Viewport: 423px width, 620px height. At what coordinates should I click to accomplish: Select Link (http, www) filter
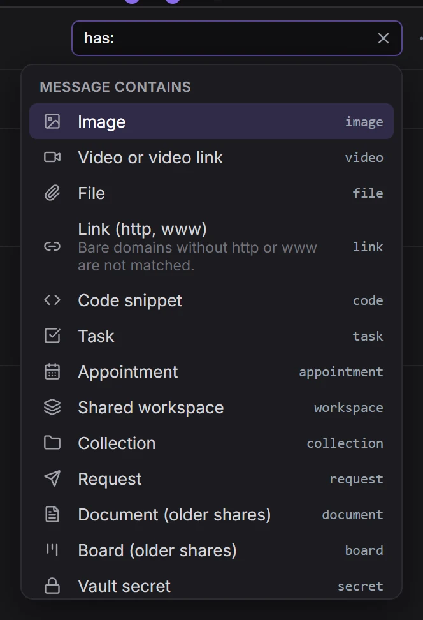pyautogui.click(x=211, y=247)
